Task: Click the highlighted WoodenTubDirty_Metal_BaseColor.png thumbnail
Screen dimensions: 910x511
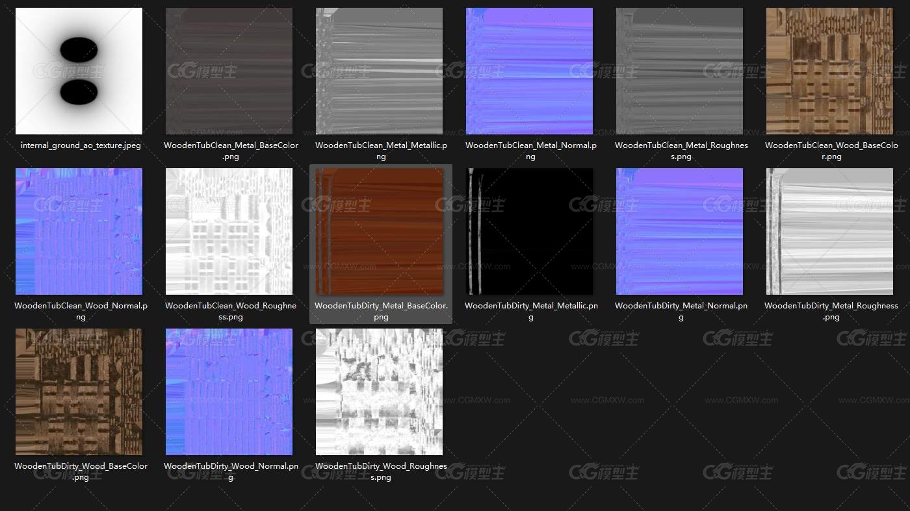Action: (x=379, y=232)
